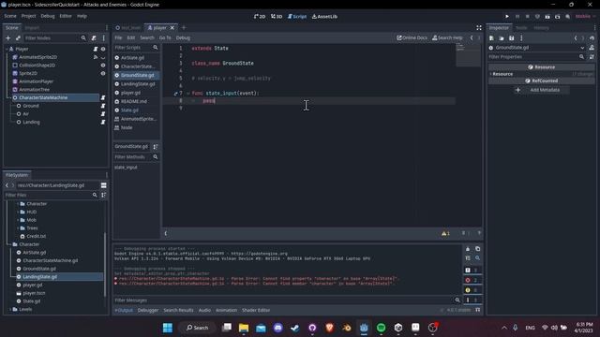Open script attached to CharacterStateMachine node

coord(103,97)
